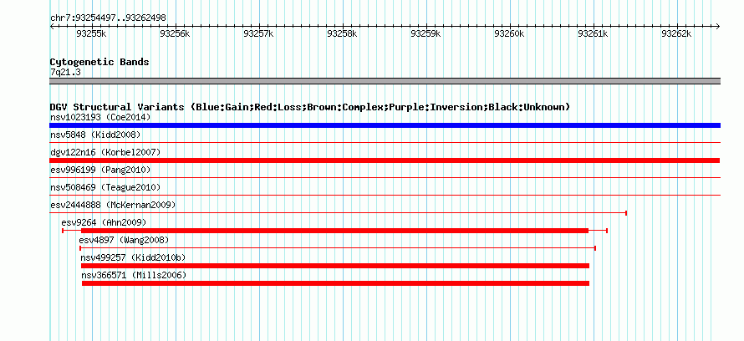Image resolution: width=744 pixels, height=341 pixels.
Task: Click the 93259k ruler tick label
Action: (426, 33)
